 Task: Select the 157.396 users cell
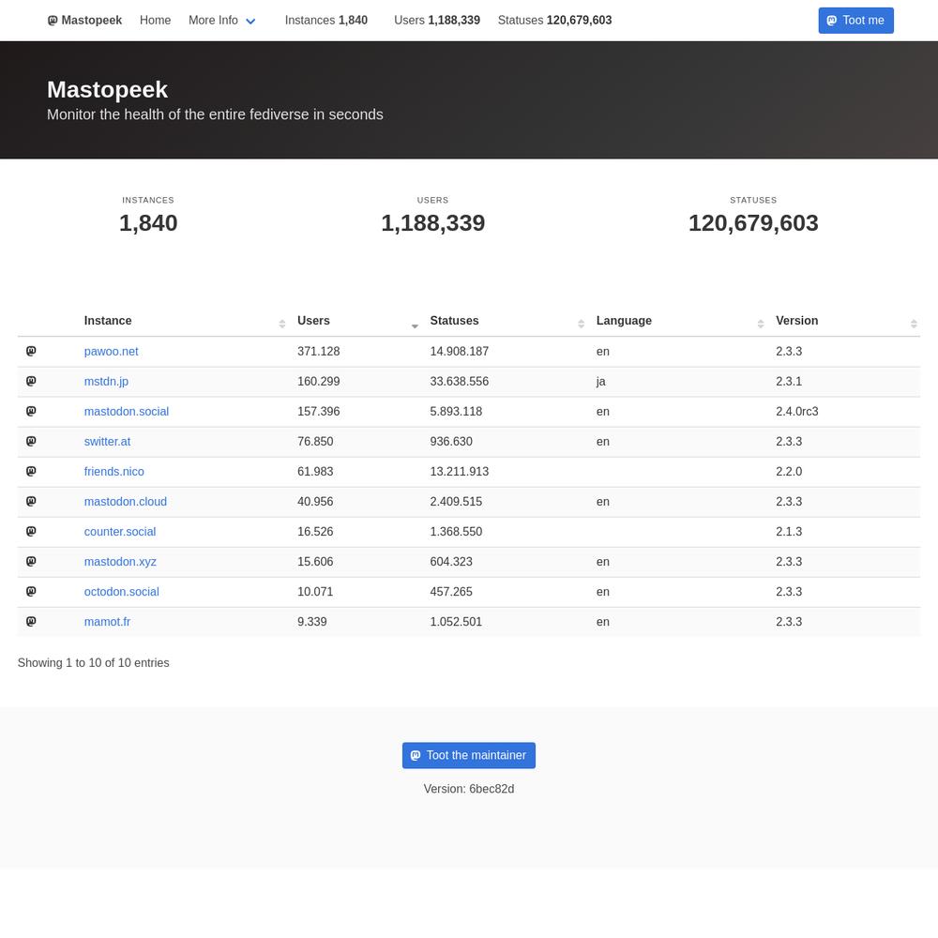(356, 411)
